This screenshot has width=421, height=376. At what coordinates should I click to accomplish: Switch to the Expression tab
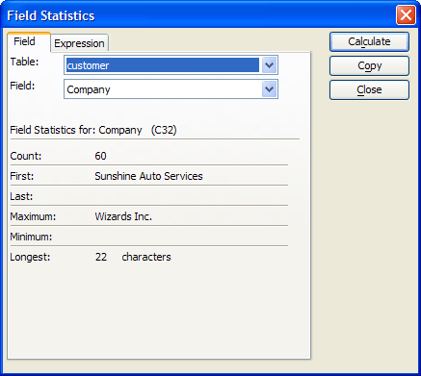[79, 43]
